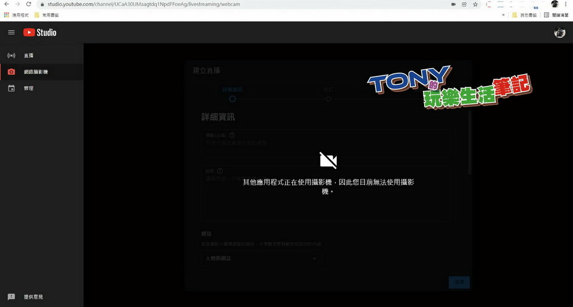Click the 詳細資訊 section heading
Screen dimensions: 573x307
pyautogui.click(x=218, y=117)
